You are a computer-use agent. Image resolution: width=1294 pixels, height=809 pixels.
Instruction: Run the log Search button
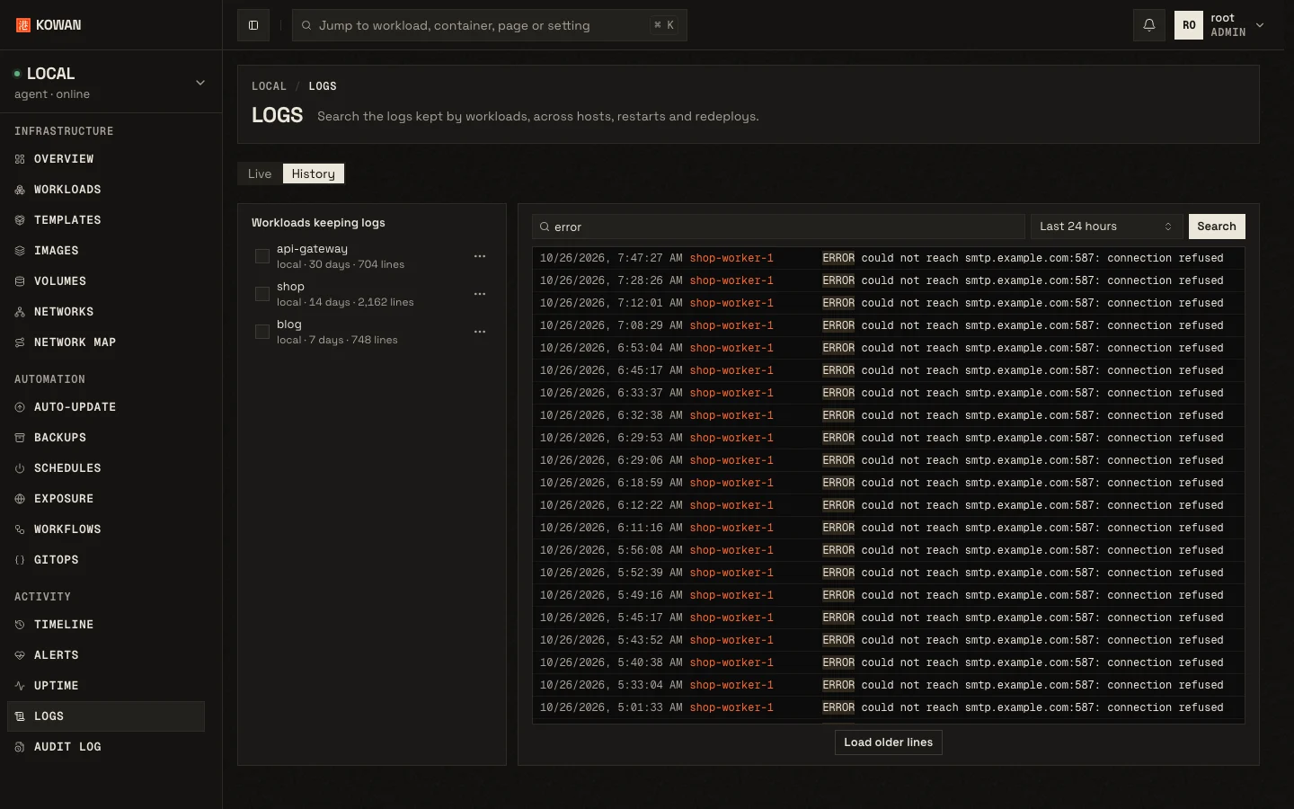point(1217,227)
